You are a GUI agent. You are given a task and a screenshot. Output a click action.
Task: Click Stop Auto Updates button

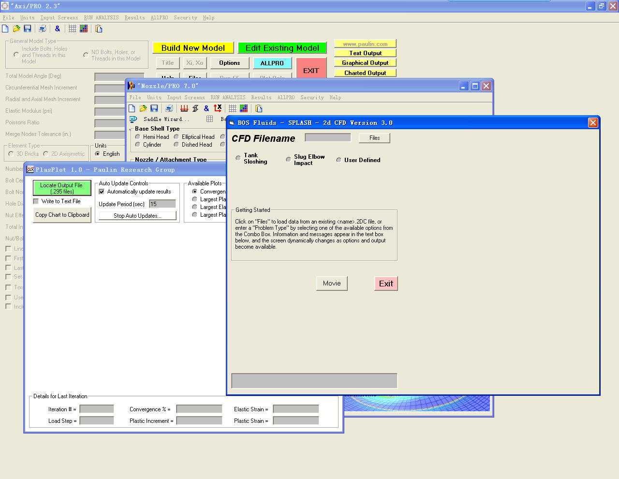pos(137,216)
